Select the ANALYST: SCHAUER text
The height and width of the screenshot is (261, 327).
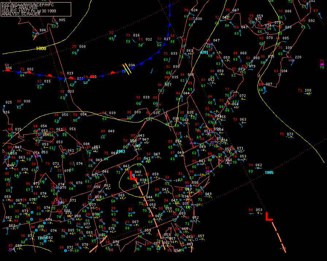click(21, 14)
